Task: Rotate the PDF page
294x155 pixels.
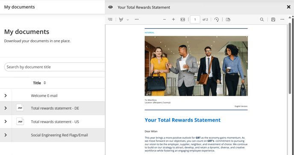Action: [217, 20]
